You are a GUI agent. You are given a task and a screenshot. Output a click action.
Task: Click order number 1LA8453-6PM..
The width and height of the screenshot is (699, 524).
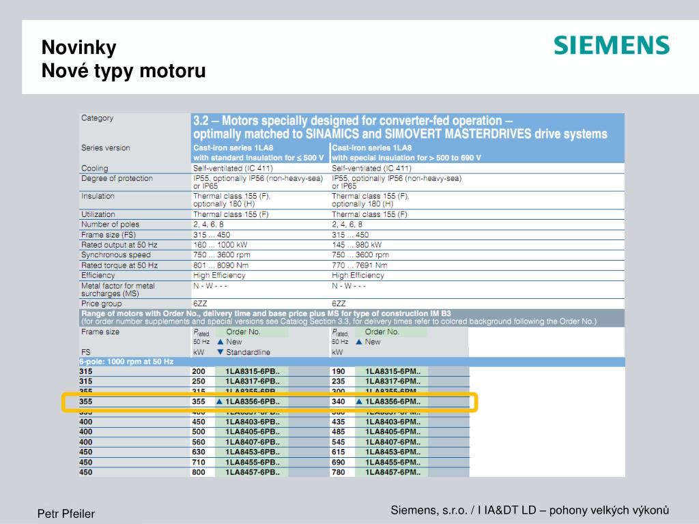coord(393,452)
